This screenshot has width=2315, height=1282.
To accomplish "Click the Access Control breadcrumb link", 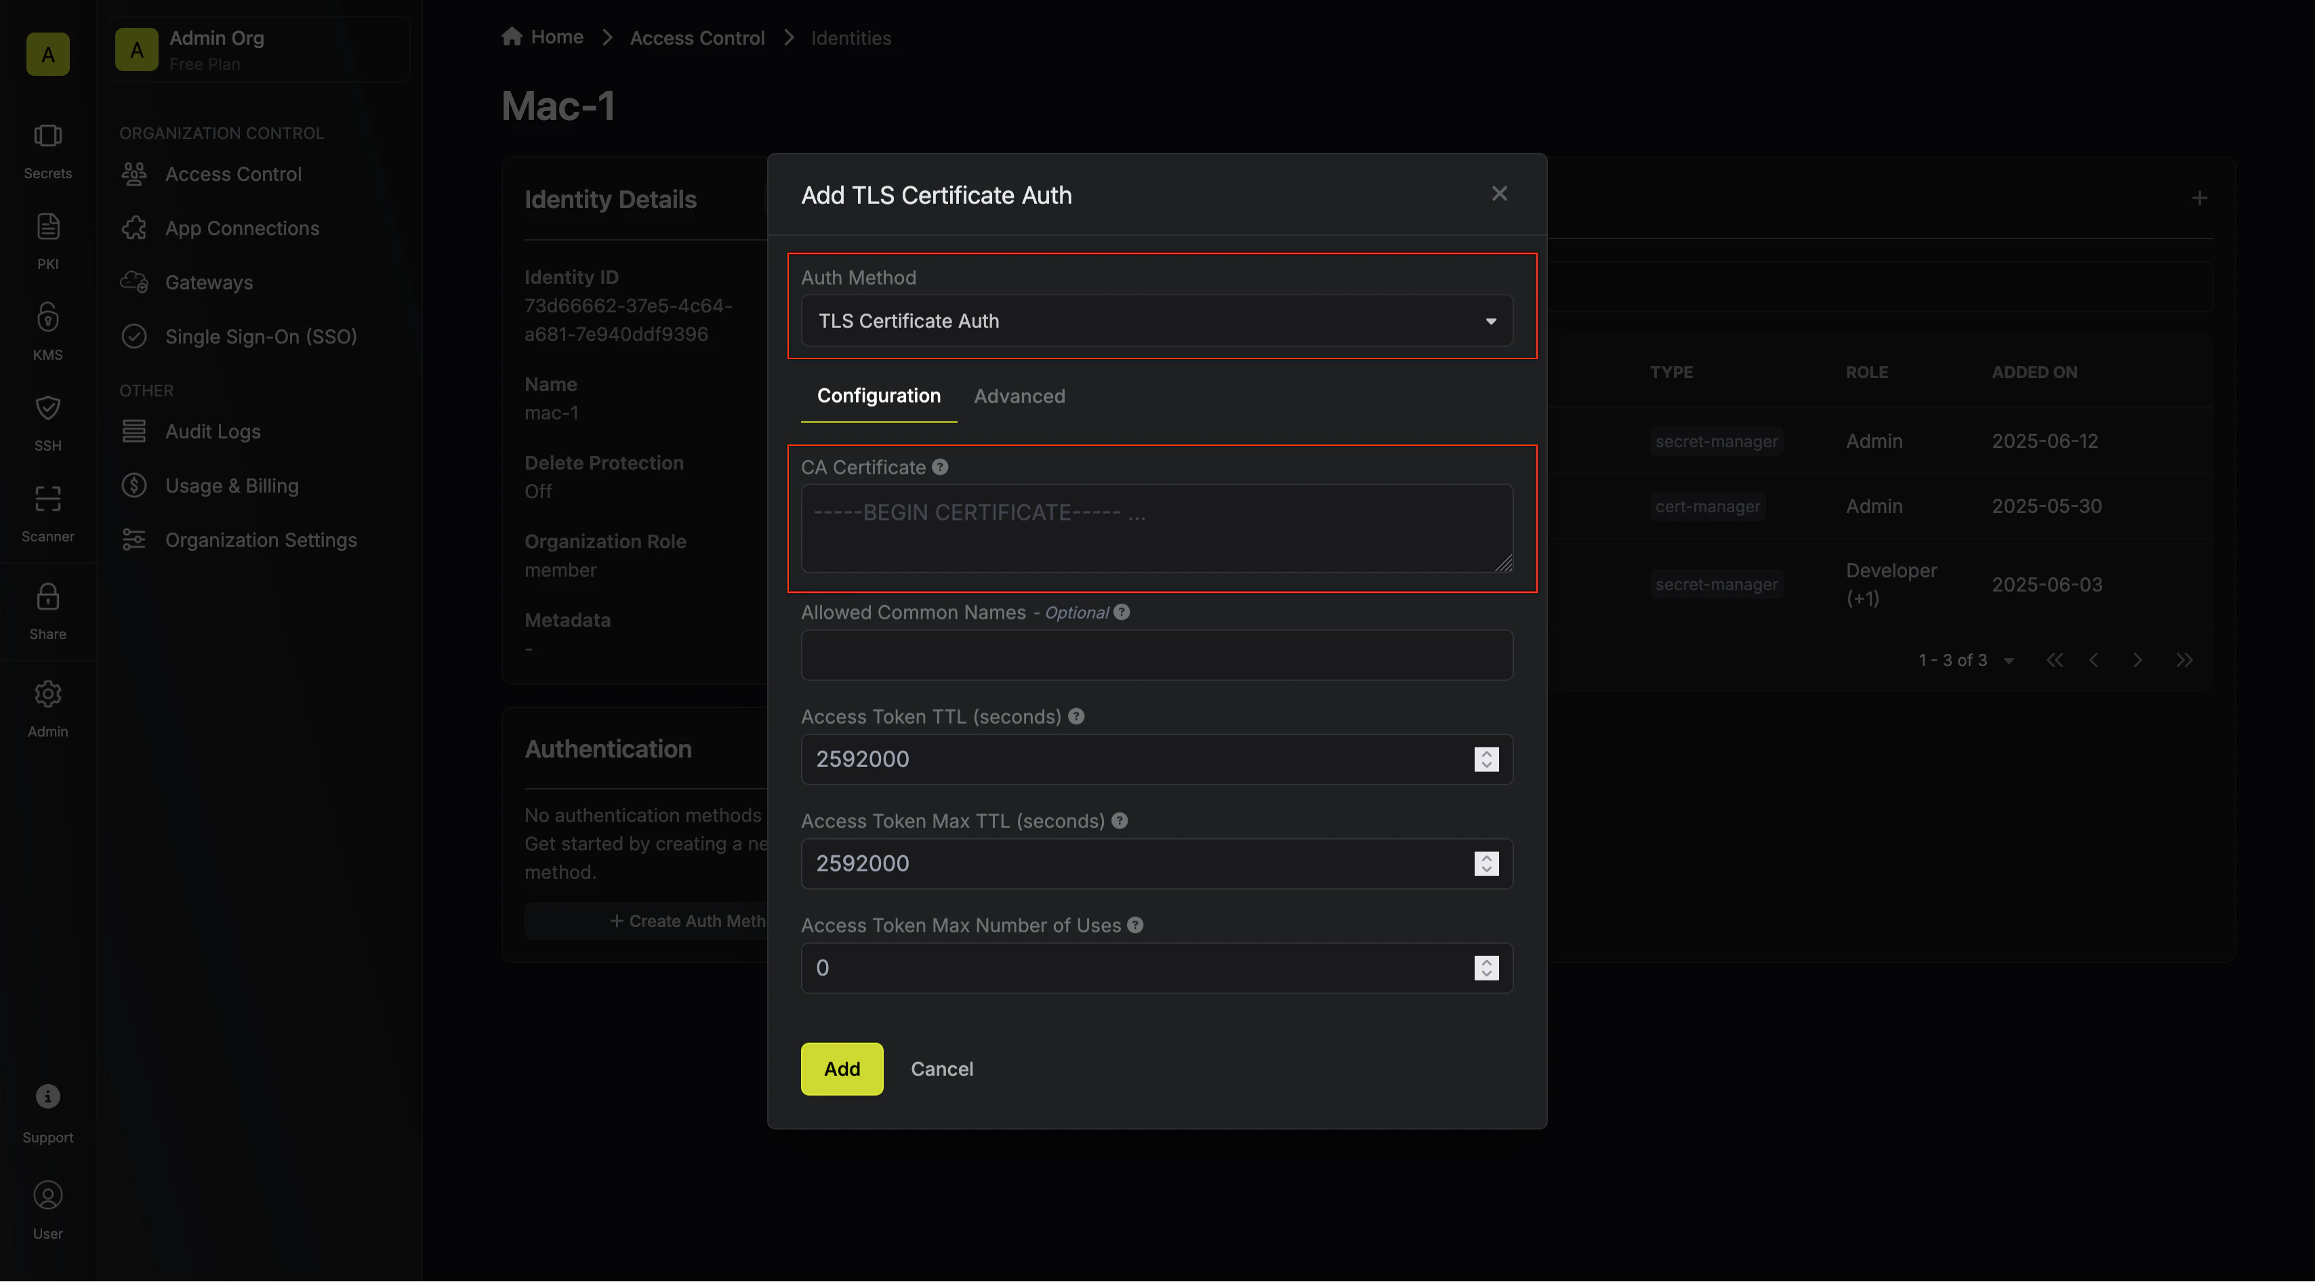I will 697,38.
